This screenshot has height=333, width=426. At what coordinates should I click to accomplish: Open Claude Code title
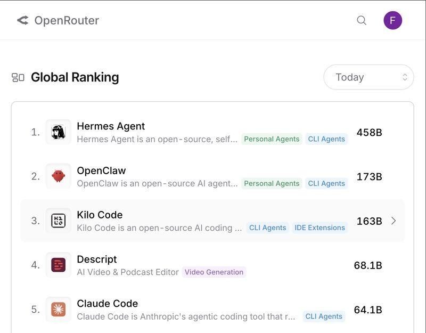[108, 304]
